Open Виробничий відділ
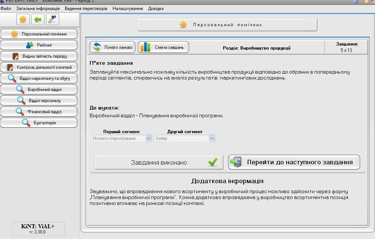The image size is (375, 239). point(39,90)
